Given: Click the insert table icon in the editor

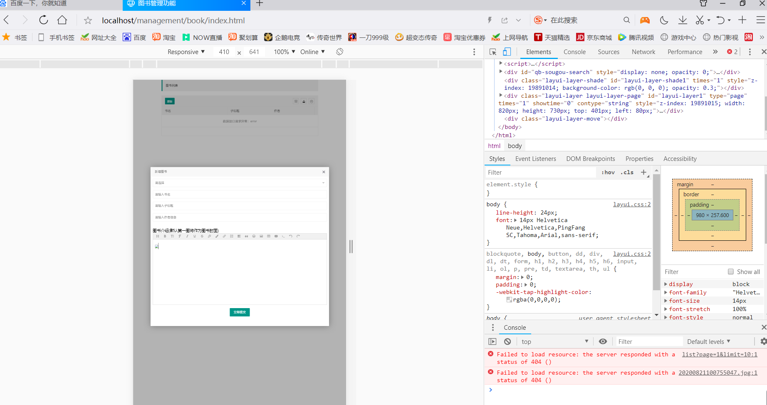Looking at the screenshot, I should pos(269,236).
